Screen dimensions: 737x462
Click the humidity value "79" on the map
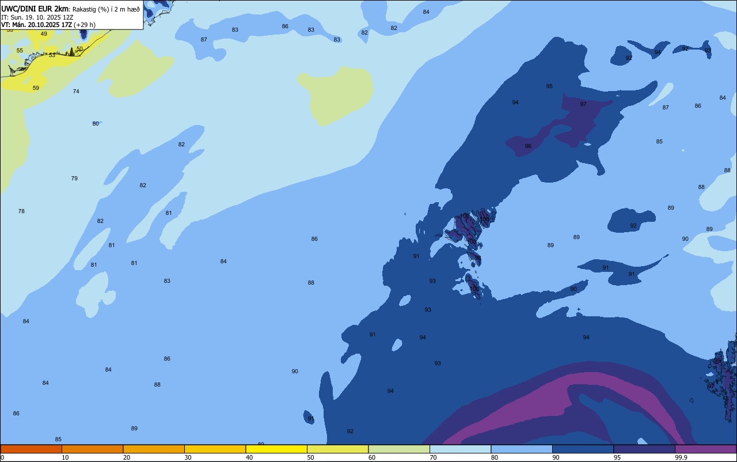74,179
